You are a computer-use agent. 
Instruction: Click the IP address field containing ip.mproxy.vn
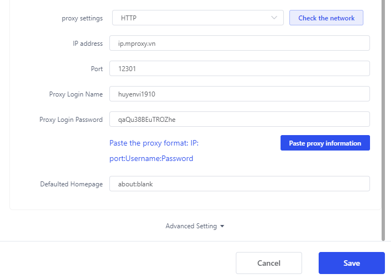(x=239, y=44)
